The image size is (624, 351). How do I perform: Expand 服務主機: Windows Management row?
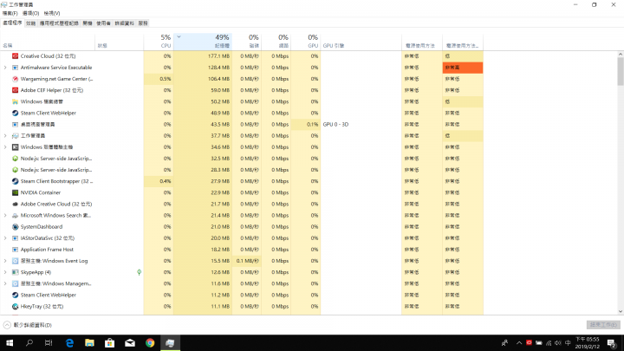5,283
